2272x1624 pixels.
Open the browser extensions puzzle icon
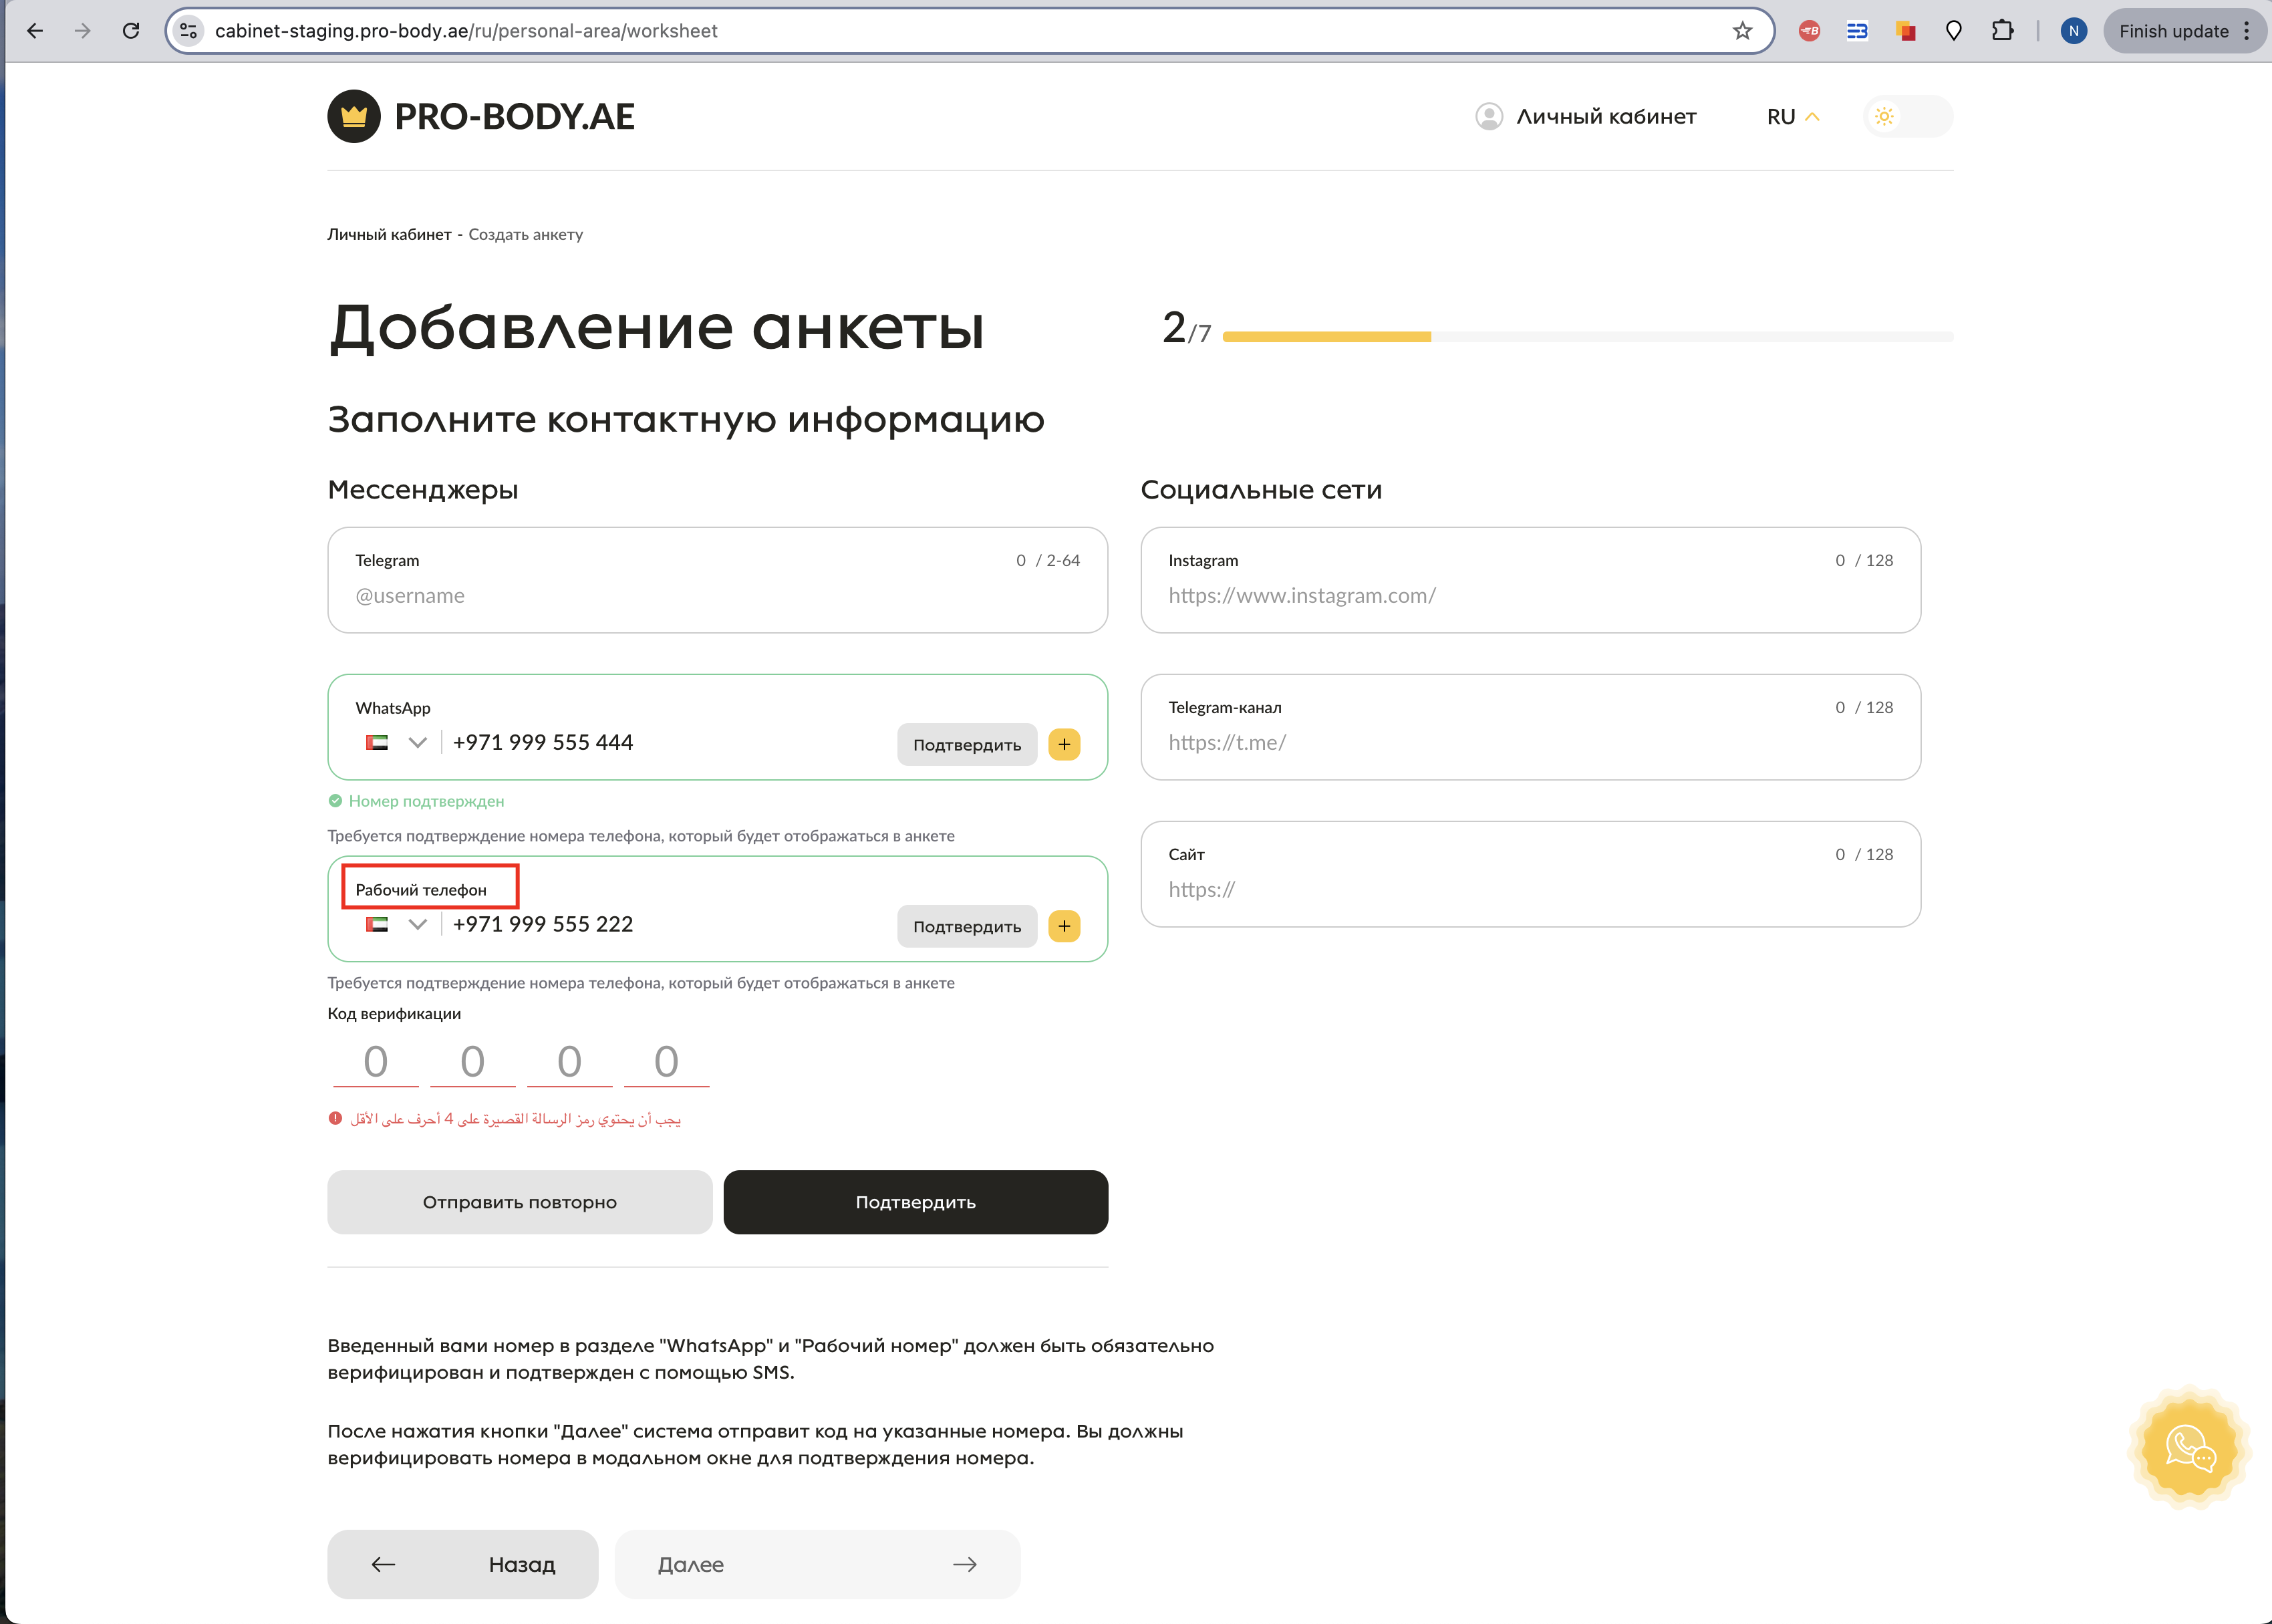click(x=2002, y=31)
